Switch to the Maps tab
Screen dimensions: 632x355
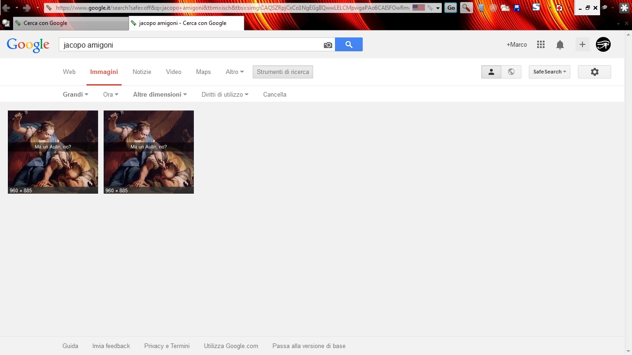[204, 72]
